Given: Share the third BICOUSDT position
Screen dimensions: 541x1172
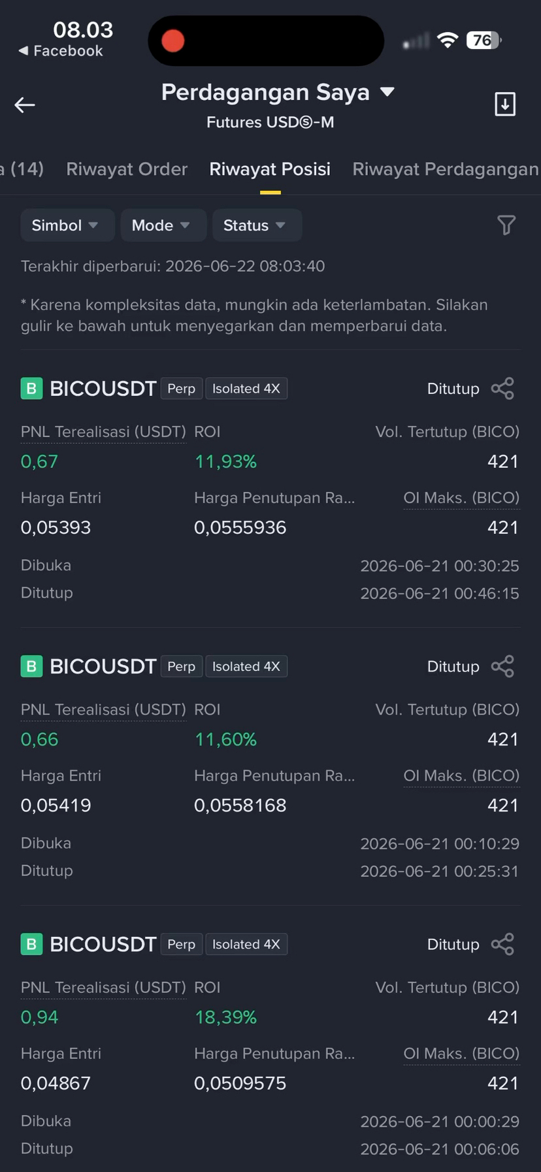Looking at the screenshot, I should 502,944.
